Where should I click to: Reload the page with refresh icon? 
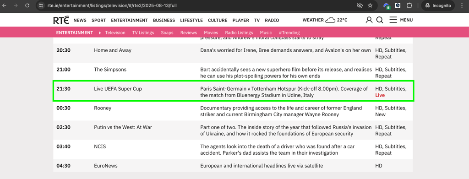pos(27,5)
